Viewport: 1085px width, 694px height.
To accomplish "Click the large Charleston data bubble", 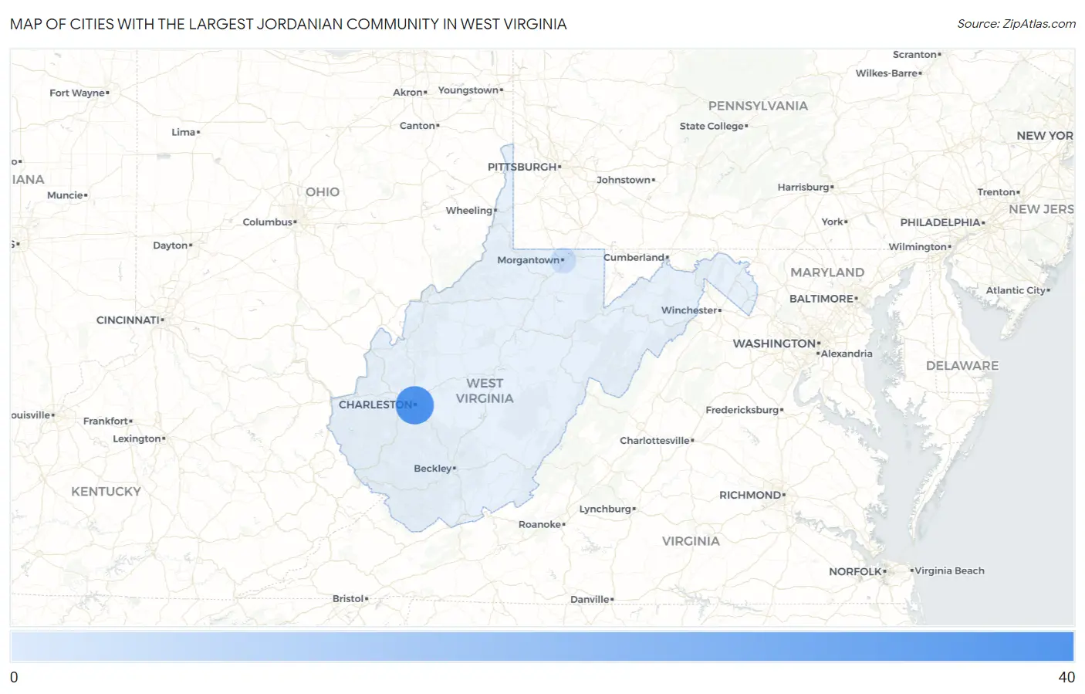I will (x=414, y=405).
